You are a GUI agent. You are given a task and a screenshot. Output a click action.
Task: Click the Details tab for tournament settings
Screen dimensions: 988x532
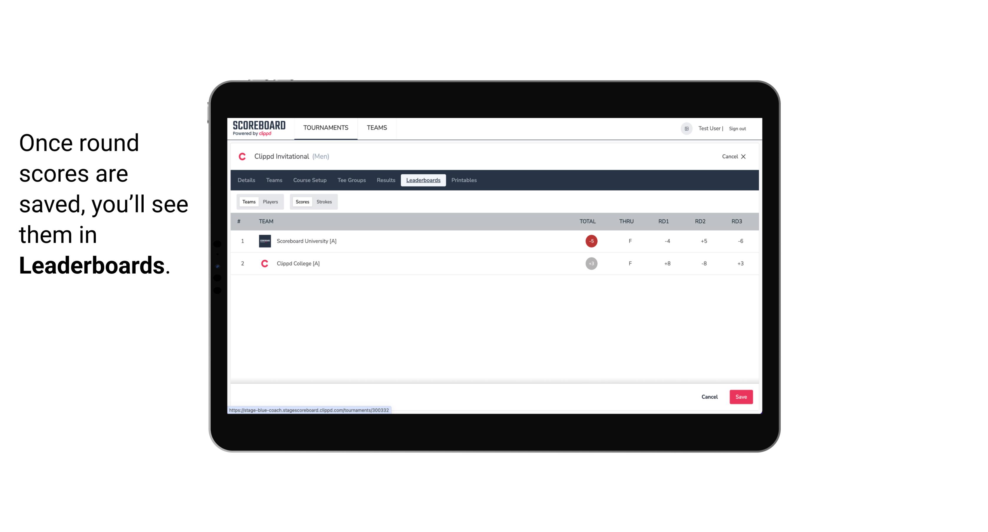[246, 180]
